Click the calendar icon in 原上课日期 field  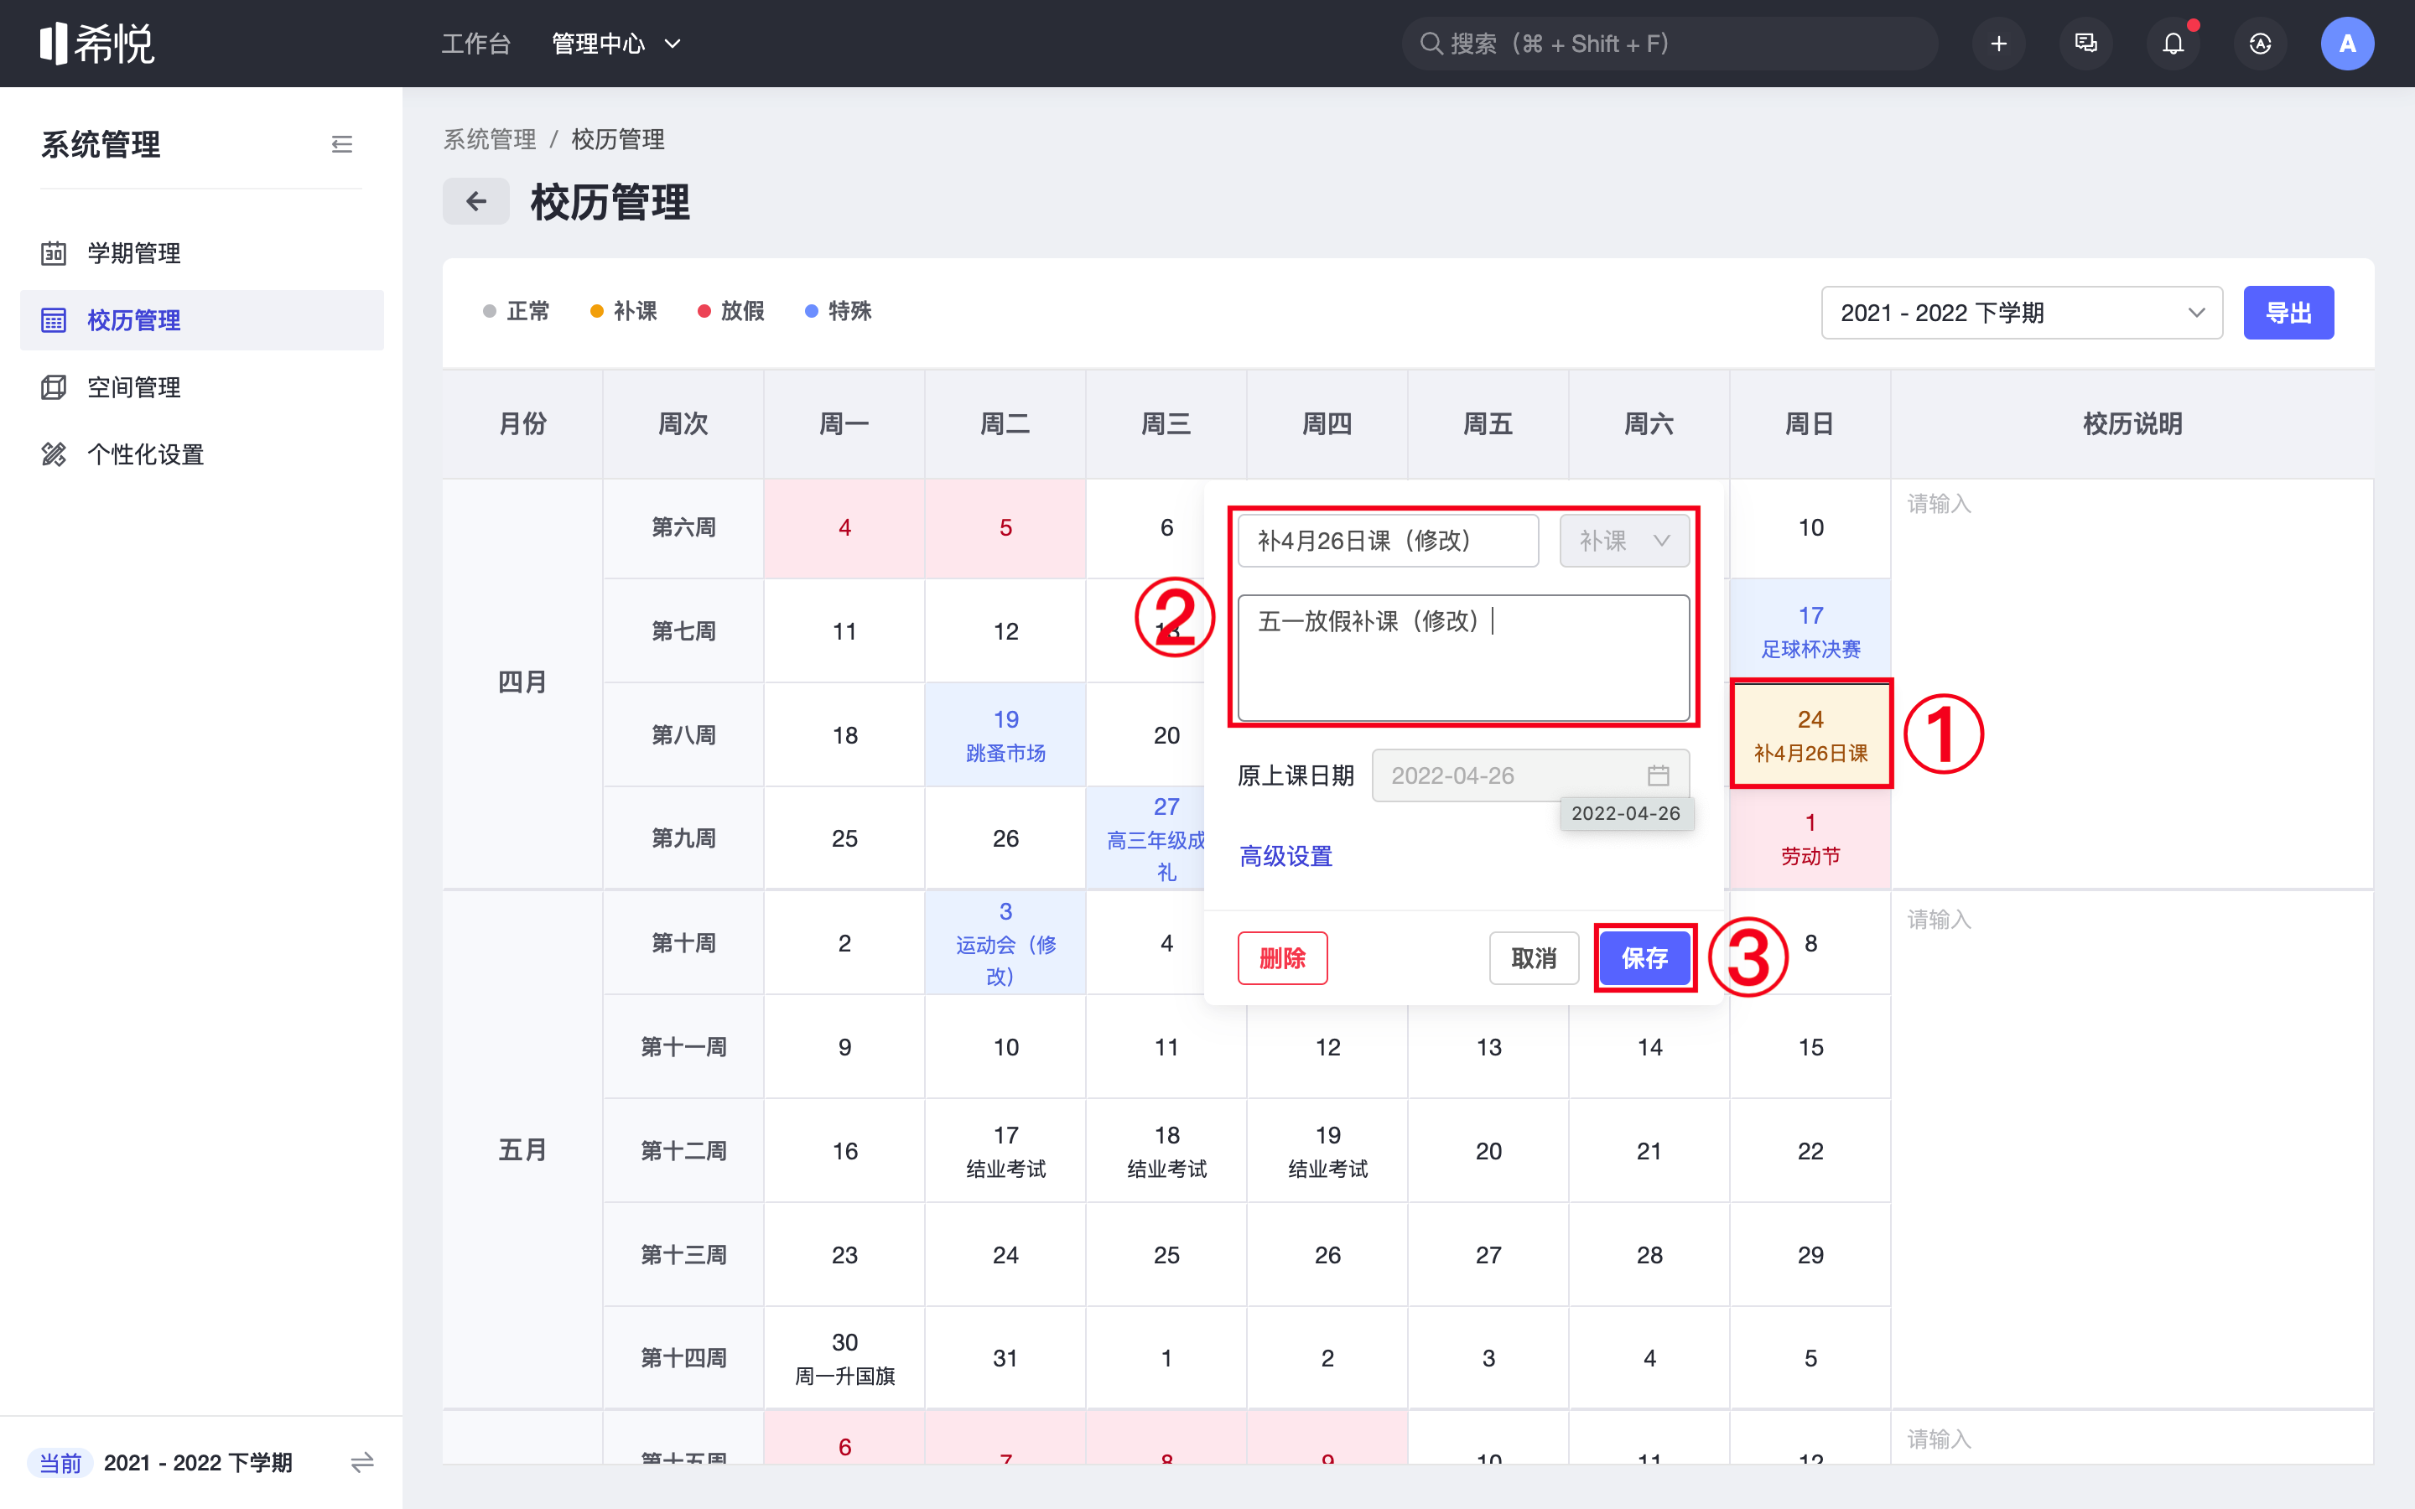(x=1658, y=775)
